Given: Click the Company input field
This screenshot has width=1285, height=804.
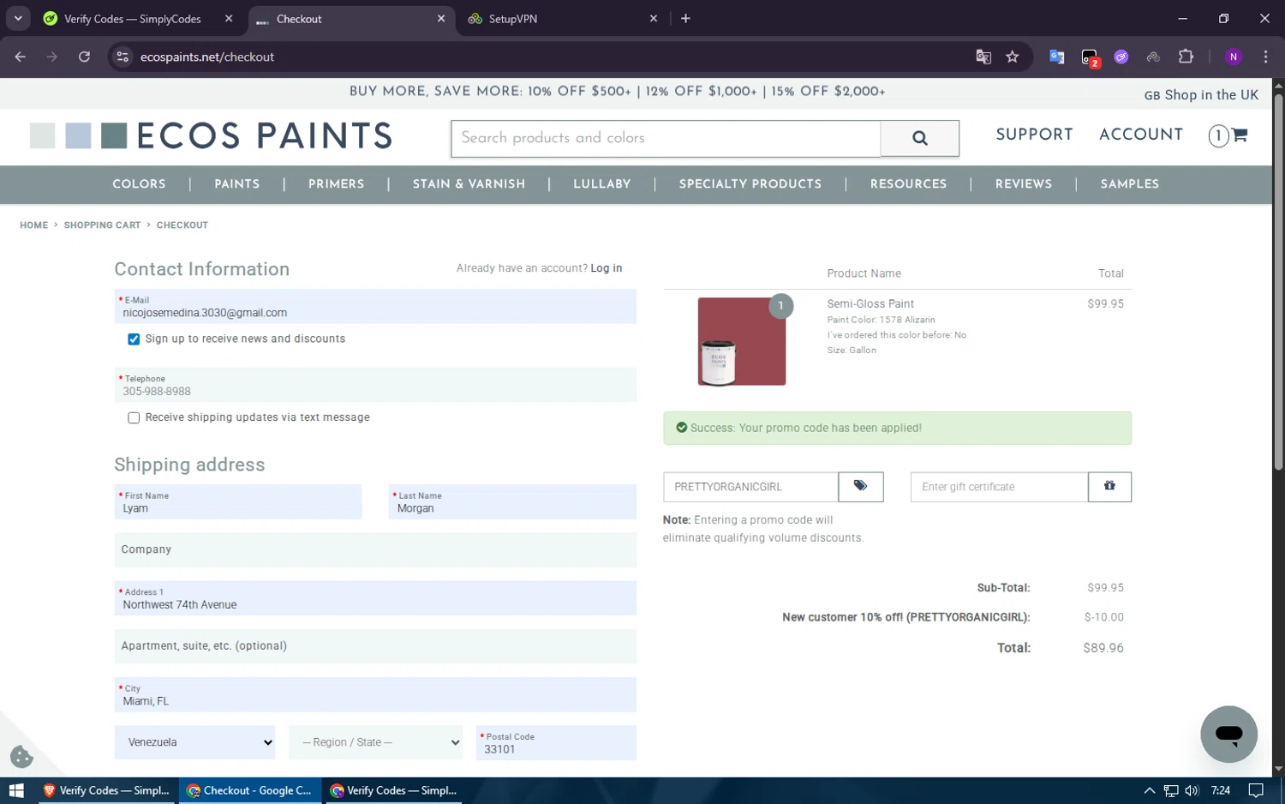Looking at the screenshot, I should [375, 550].
